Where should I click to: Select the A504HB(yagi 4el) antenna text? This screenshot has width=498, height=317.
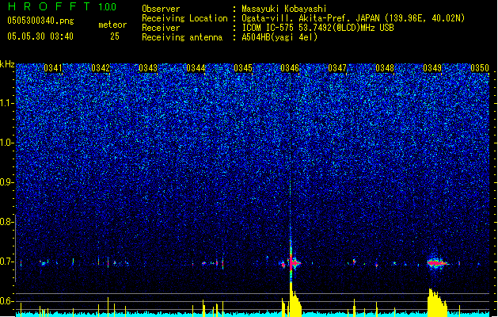pyautogui.click(x=279, y=37)
